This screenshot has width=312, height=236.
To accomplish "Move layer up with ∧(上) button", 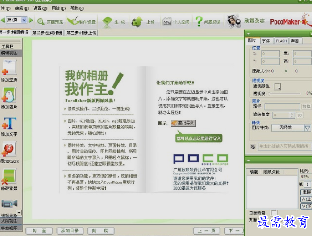I will coord(307,199).
